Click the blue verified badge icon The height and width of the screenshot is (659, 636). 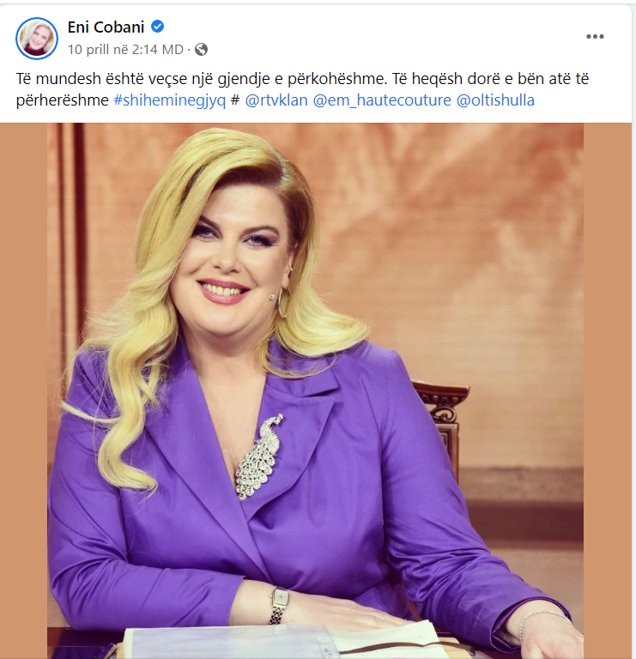[158, 27]
